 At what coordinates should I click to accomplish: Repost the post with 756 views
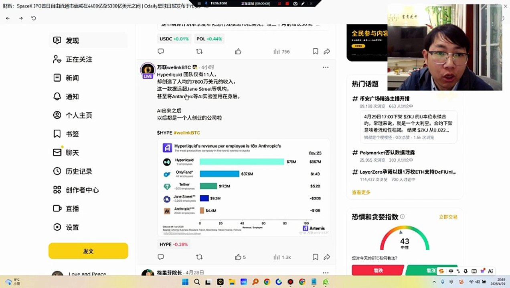point(199,51)
